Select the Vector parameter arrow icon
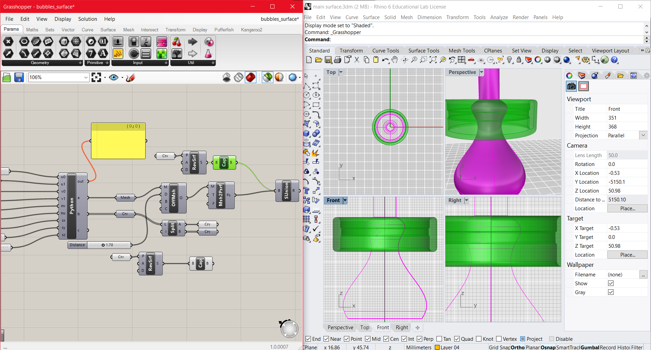The height and width of the screenshot is (350, 651). click(8, 54)
